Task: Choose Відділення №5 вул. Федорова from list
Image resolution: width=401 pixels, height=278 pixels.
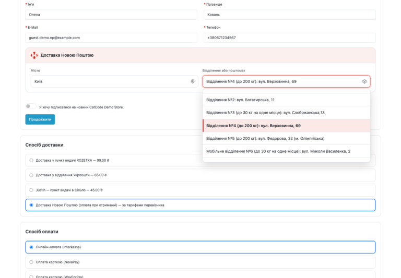Action: [286, 138]
